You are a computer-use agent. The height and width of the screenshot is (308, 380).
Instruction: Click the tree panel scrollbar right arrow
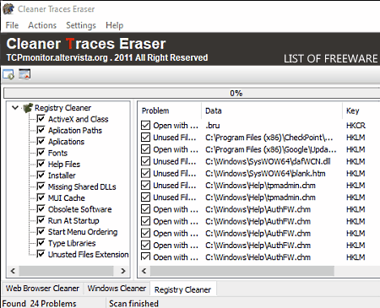click(x=123, y=271)
